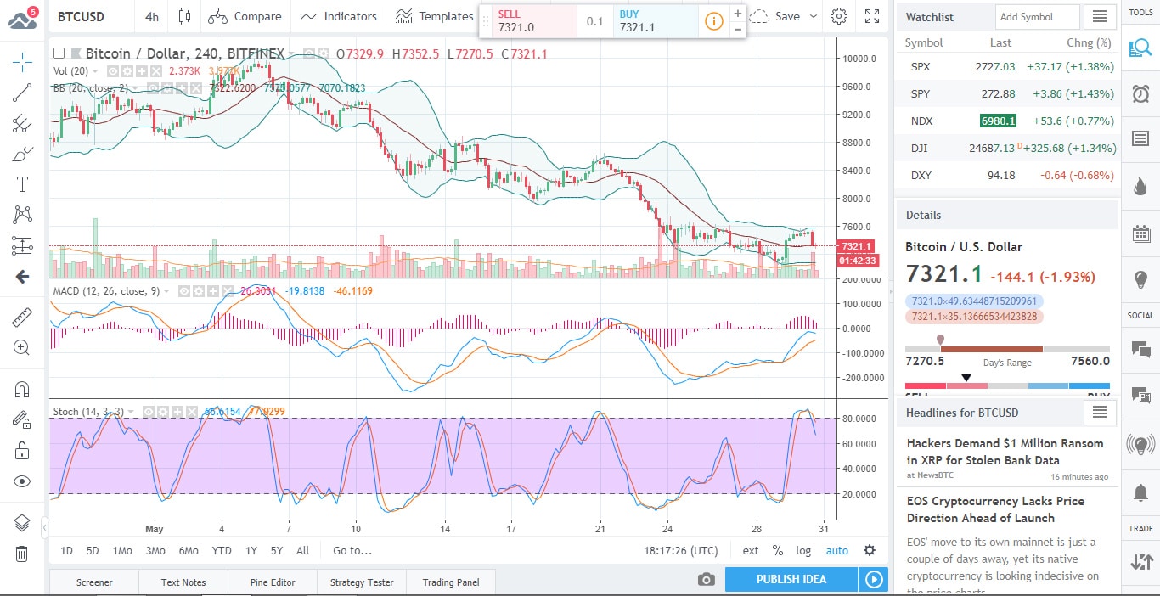Open the economic Calendar icon

1140,233
